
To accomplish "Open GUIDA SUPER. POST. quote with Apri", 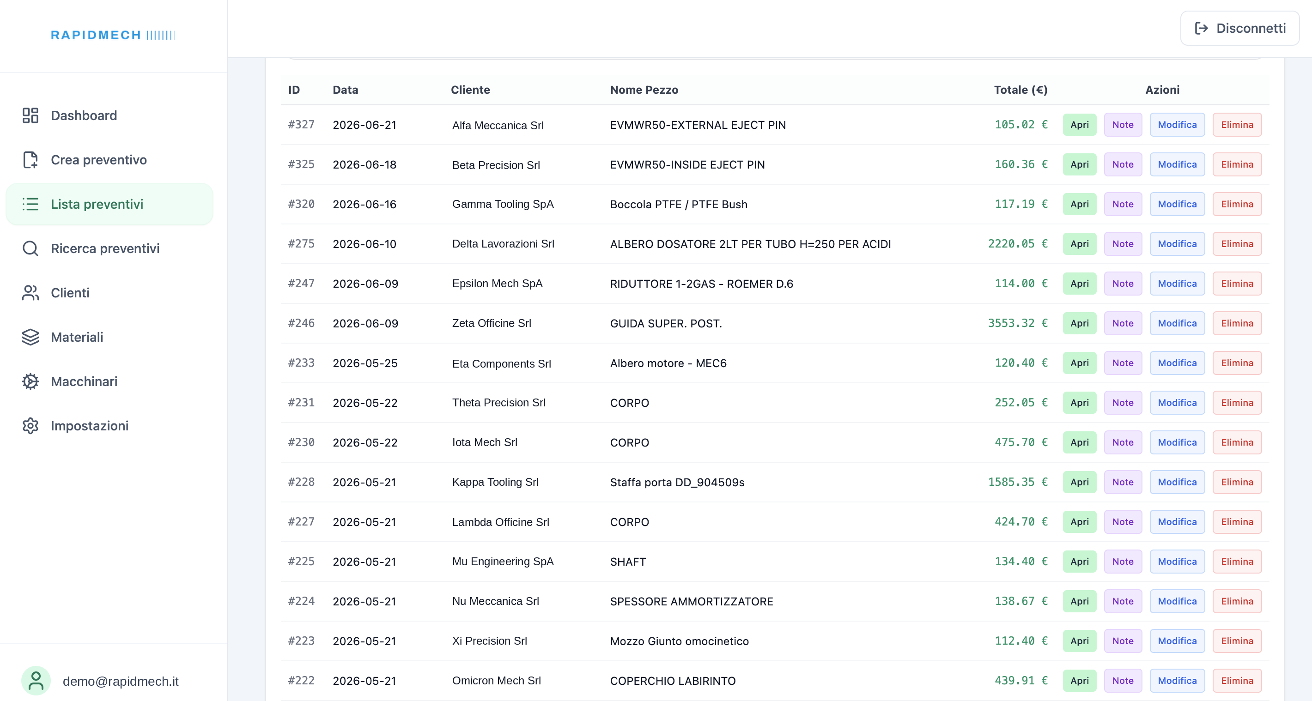I will click(x=1079, y=323).
